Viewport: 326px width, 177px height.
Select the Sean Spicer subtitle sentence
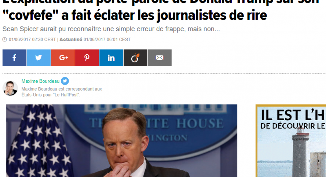[111, 29]
